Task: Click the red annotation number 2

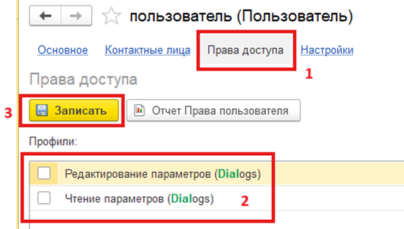Action: click(245, 201)
